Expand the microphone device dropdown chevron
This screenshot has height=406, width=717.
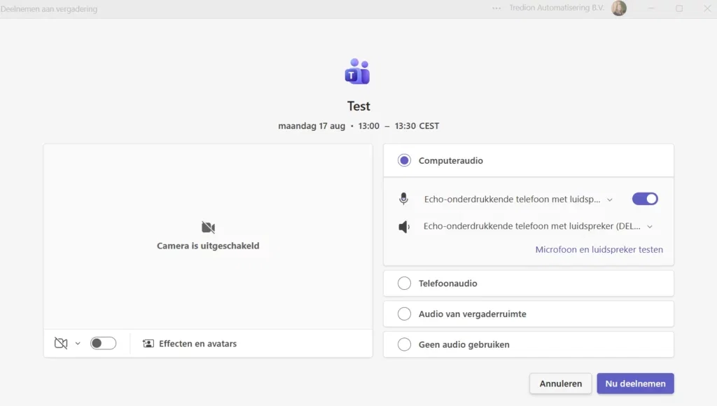coord(610,199)
